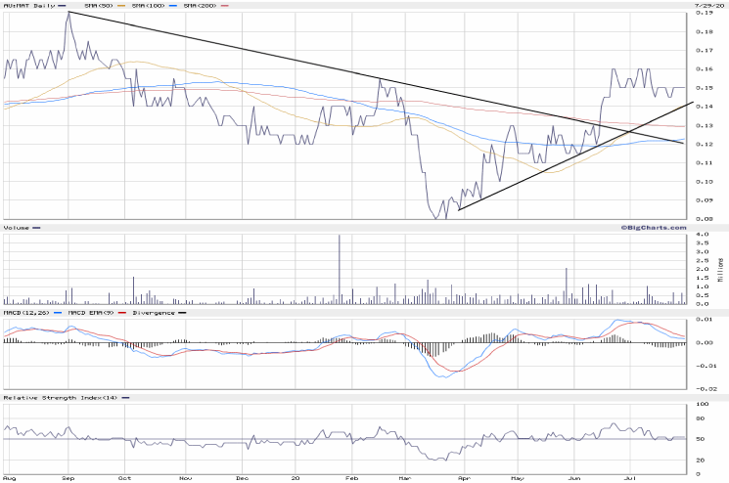Click the 0.08 price axis label

coord(705,219)
